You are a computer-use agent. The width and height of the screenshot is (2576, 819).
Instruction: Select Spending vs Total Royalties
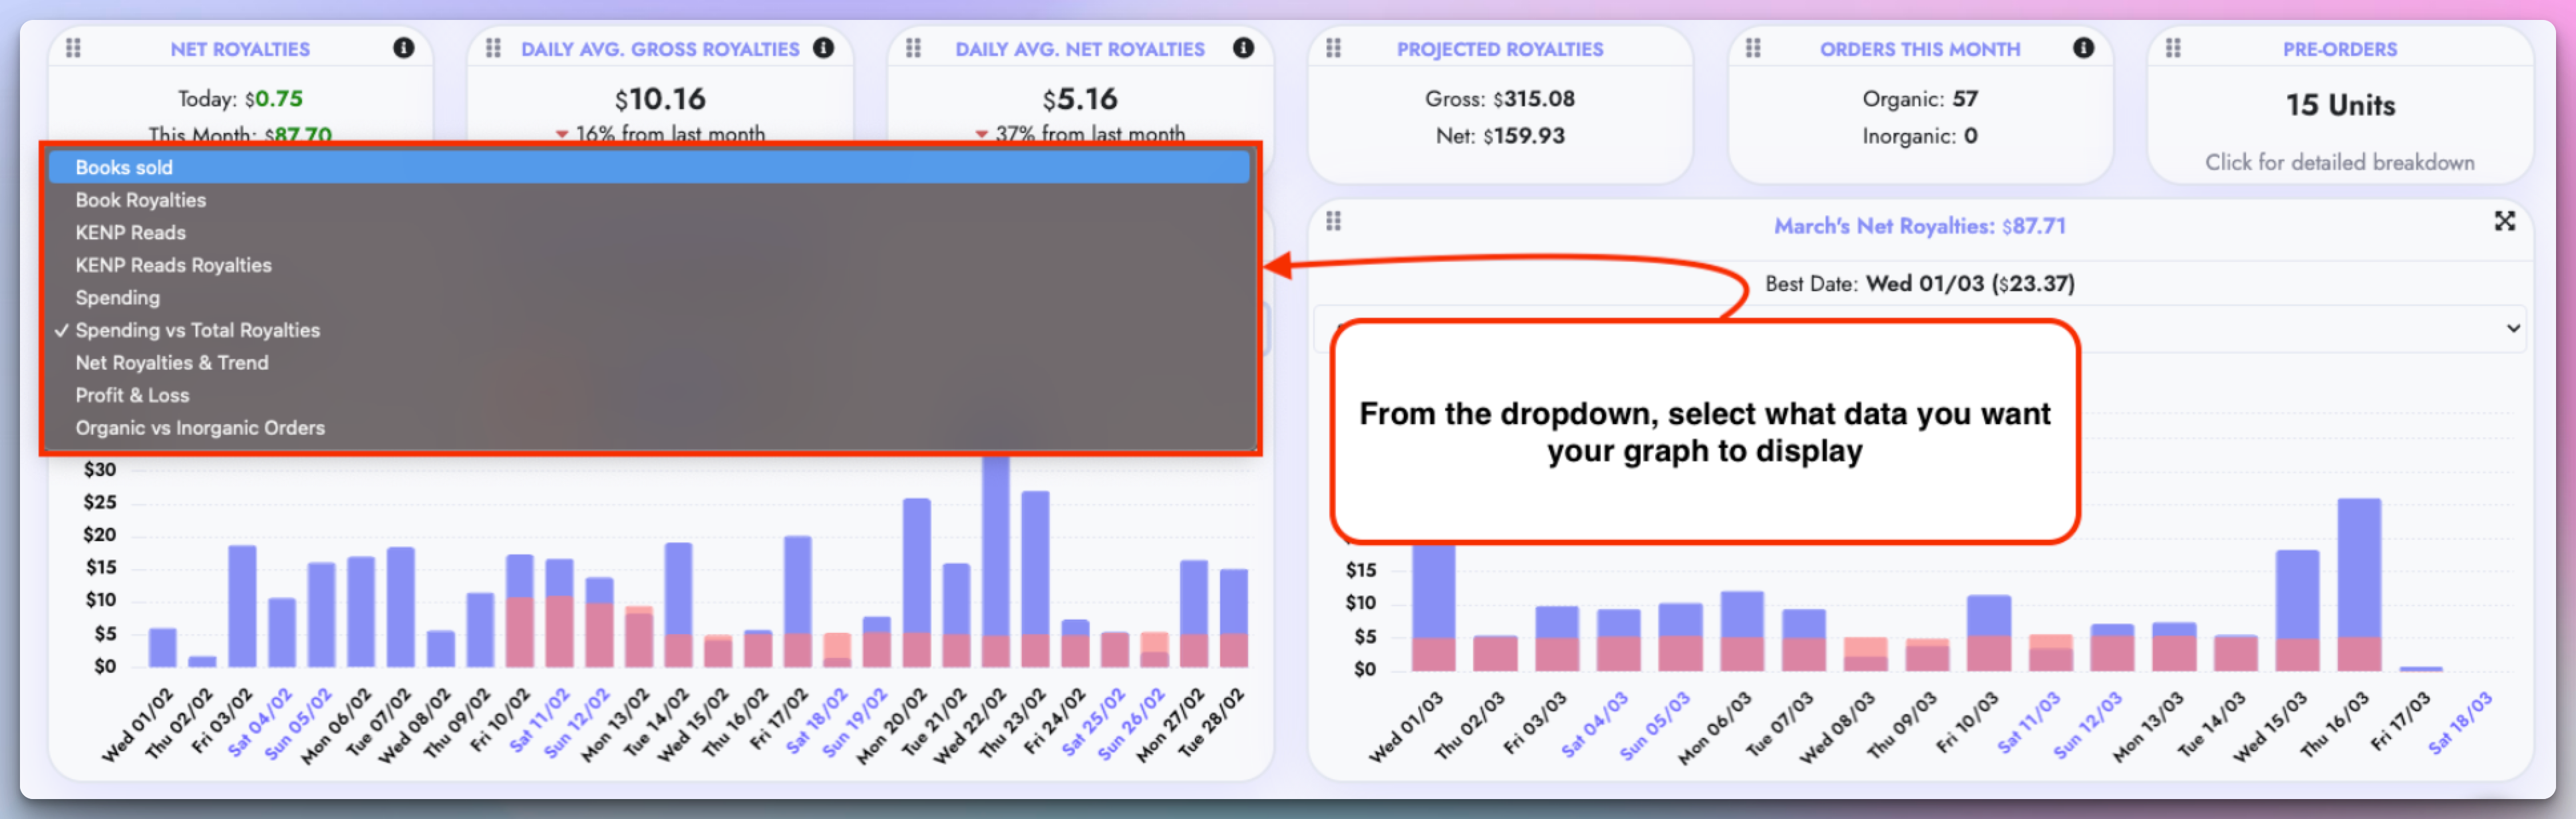pos(650,330)
